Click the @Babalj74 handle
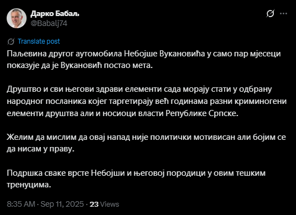The image size is (296, 215). click(x=49, y=23)
